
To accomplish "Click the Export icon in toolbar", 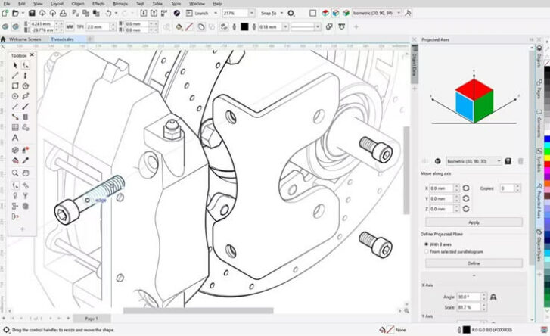I will [x=154, y=13].
